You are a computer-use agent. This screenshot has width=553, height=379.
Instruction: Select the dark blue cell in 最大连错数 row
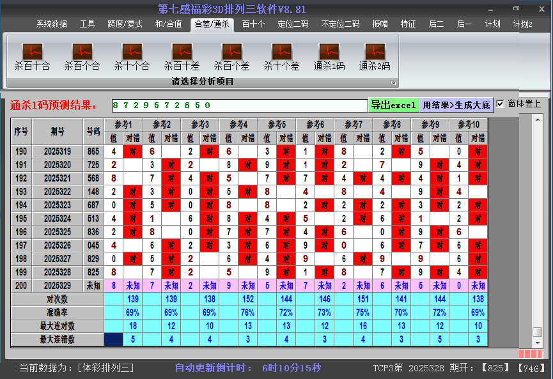[113, 339]
